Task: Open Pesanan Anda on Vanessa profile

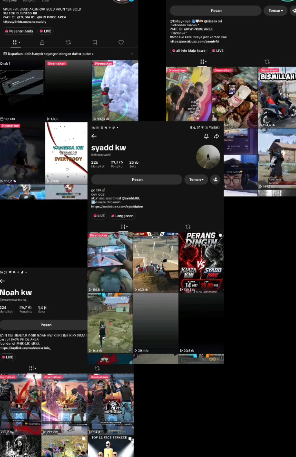Action: pos(19,31)
